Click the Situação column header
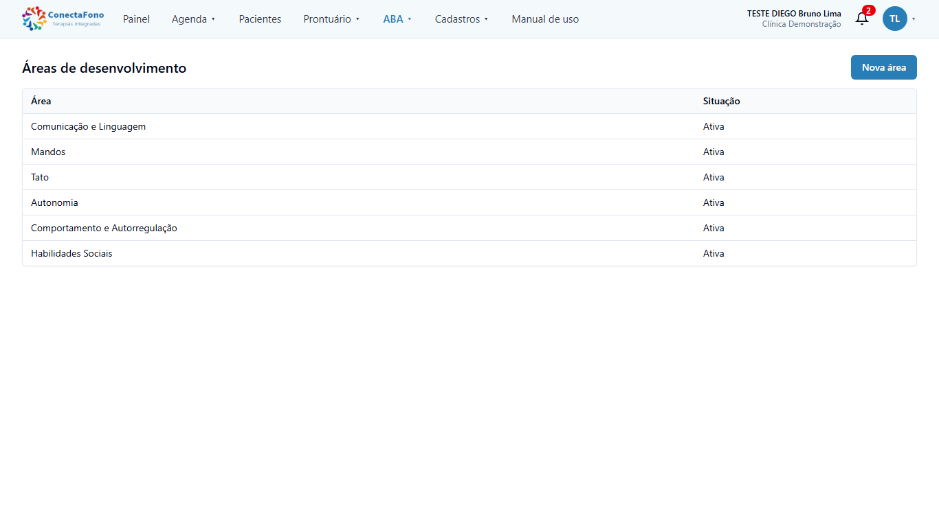The height and width of the screenshot is (527, 939). [721, 101]
